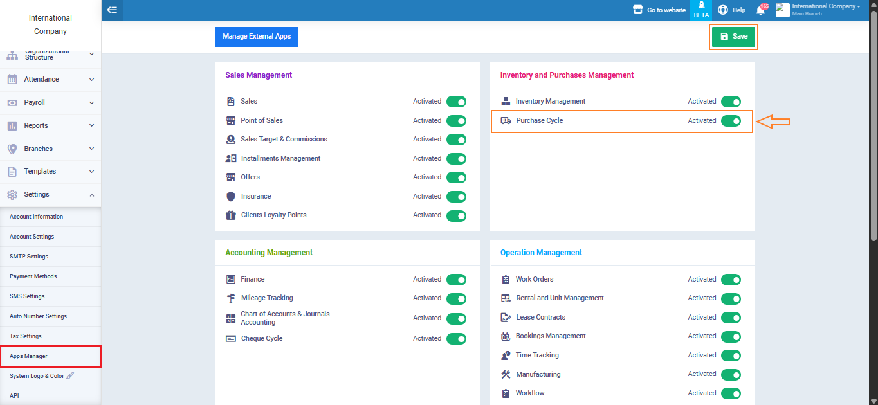Viewport: 878px width, 405px height.
Task: Click the Manufacturing tools icon
Action: click(x=505, y=374)
